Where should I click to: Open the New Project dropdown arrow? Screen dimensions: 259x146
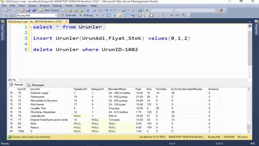10,10
